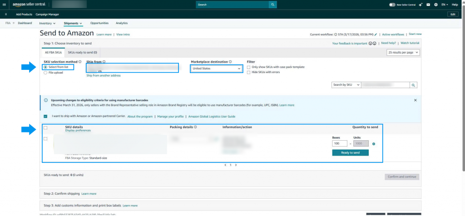Click the Ready to send button

click(350, 153)
